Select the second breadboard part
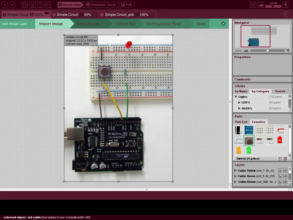The image size is (293, 220). [x=269, y=130]
